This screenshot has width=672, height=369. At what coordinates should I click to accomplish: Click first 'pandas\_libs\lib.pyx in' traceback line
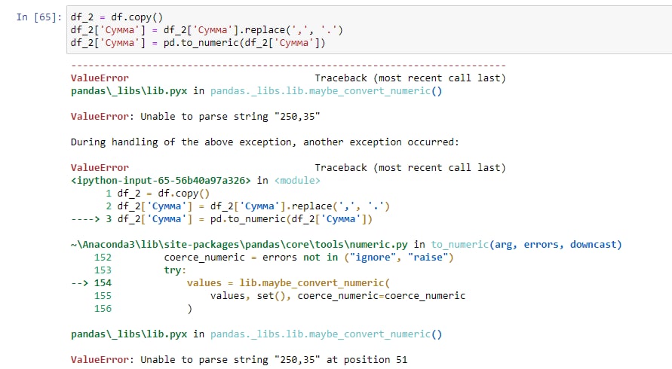point(256,91)
